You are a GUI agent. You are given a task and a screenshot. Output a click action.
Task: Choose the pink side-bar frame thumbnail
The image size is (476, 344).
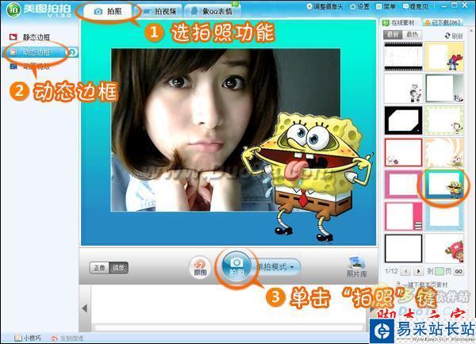click(x=403, y=216)
